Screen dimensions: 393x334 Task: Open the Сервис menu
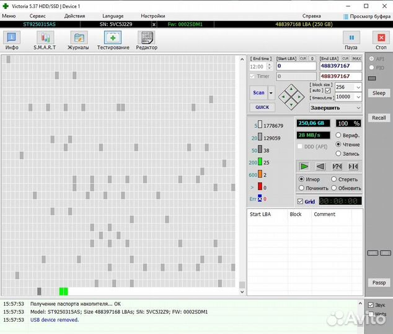coord(37,15)
